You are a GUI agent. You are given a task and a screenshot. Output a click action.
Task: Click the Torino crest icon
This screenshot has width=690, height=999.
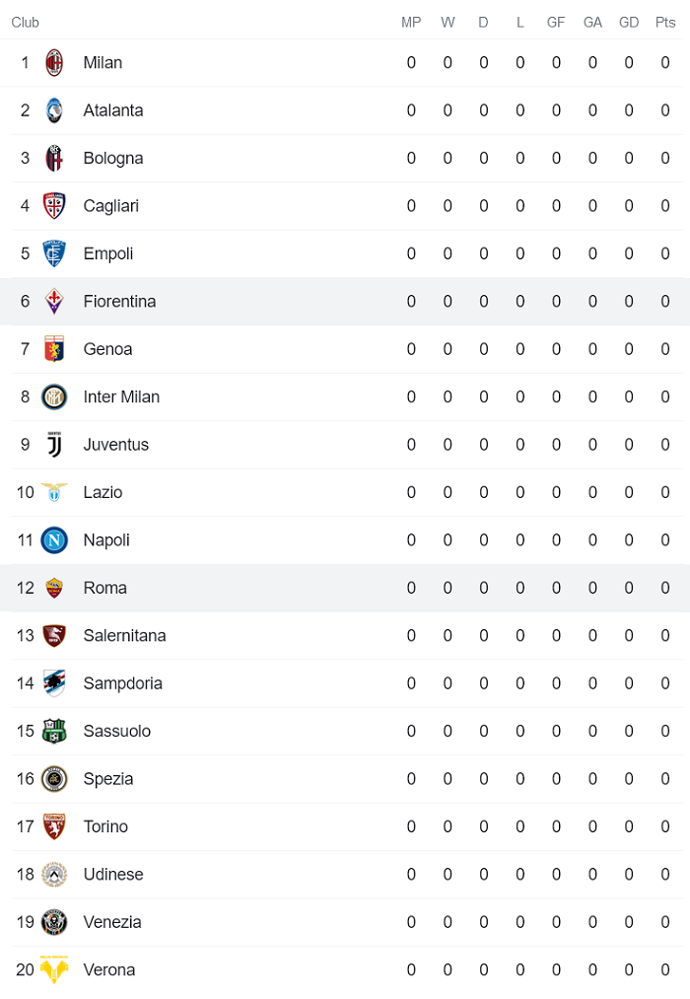pos(56,825)
